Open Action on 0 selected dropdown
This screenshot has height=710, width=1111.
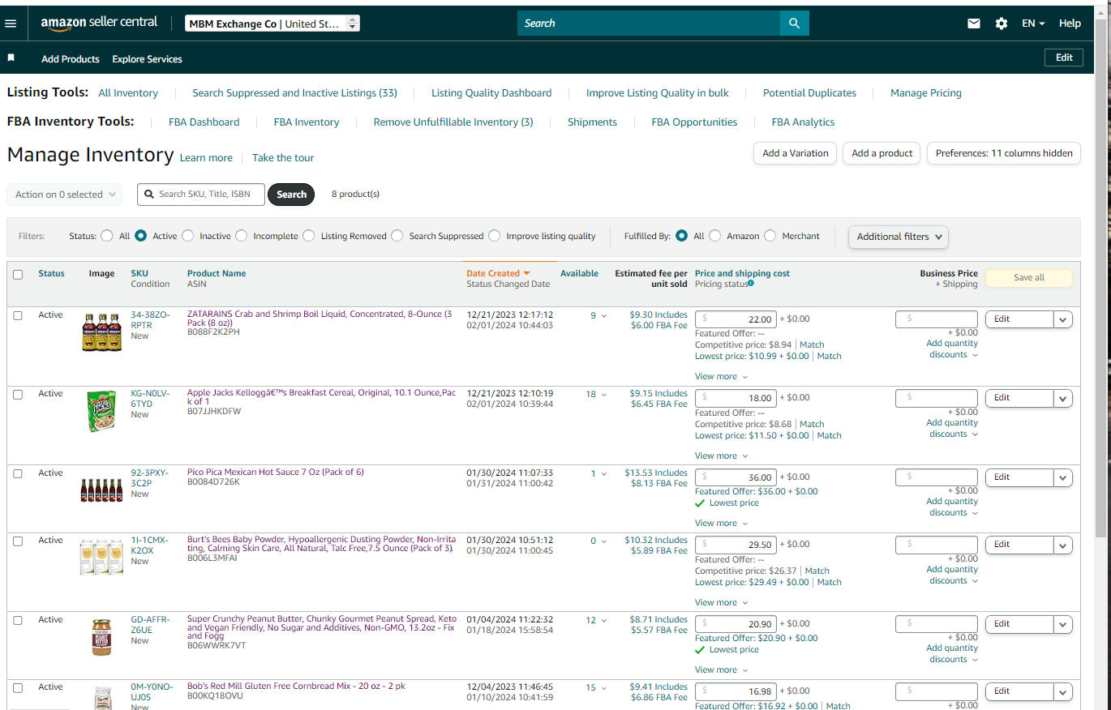65,195
